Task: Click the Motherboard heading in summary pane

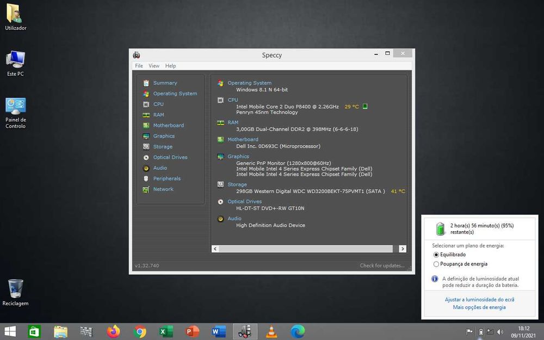Action: 243,139
